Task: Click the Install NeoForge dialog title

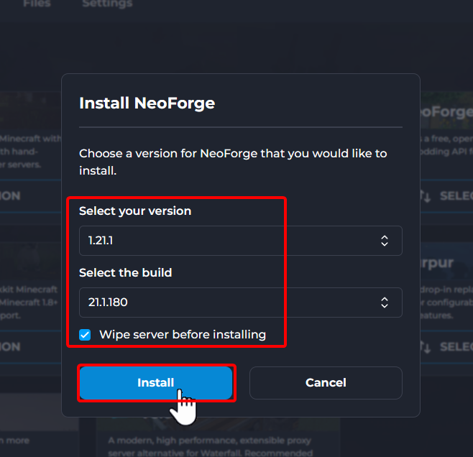Action: 147,103
